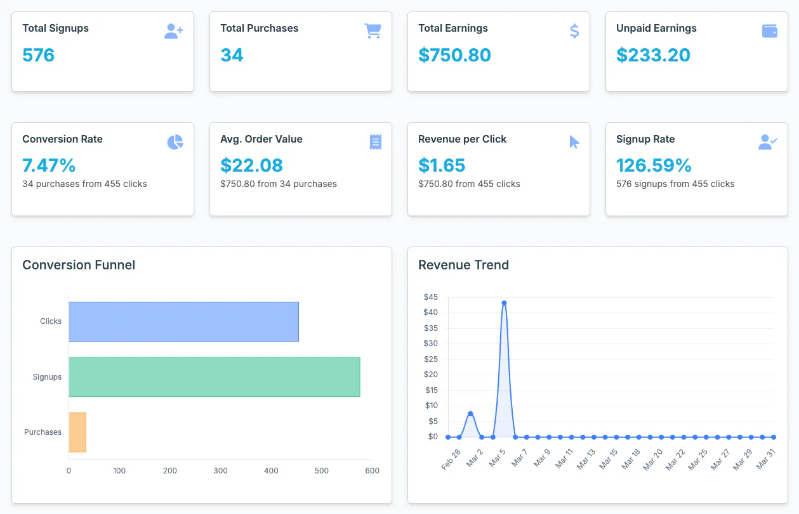The width and height of the screenshot is (799, 514).
Task: Click the Revenue Trend heading
Action: click(x=463, y=265)
